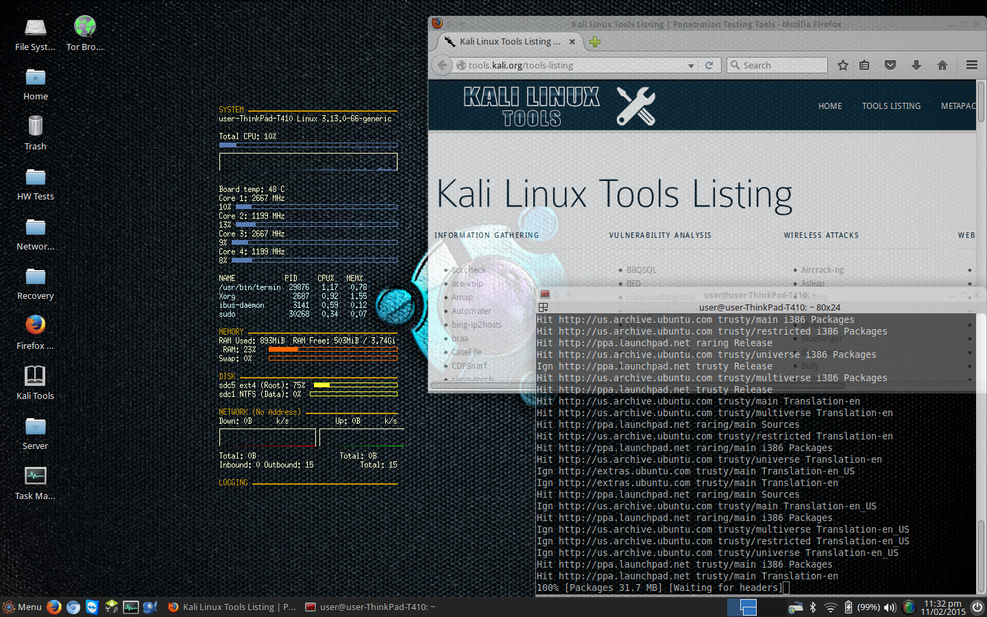Screen dimensions: 987x617
Task: Open a new Firefox tab with the plus
Action: coord(595,42)
